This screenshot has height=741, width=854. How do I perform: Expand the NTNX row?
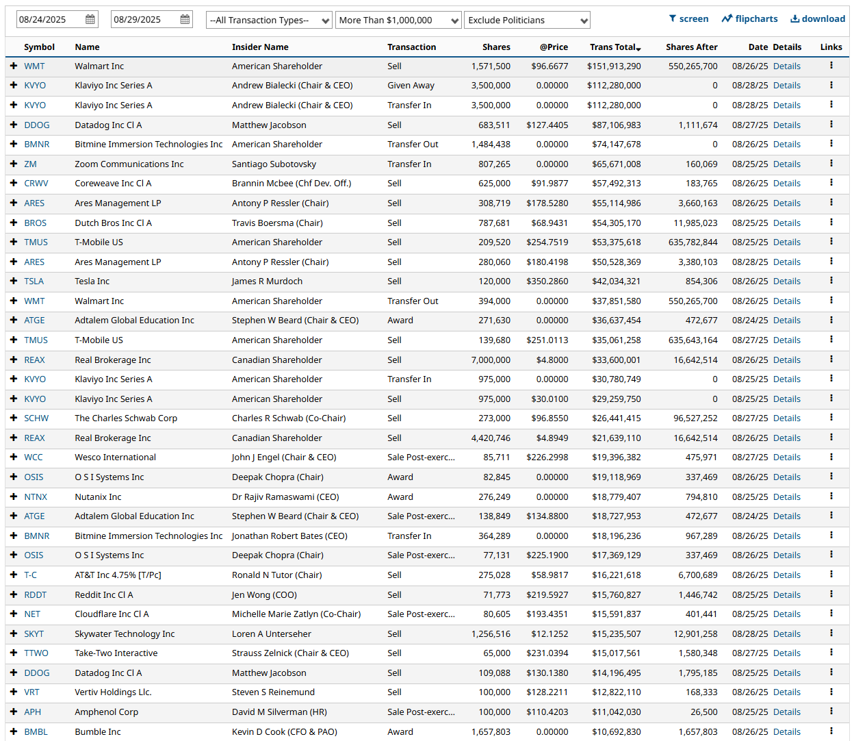pos(14,497)
